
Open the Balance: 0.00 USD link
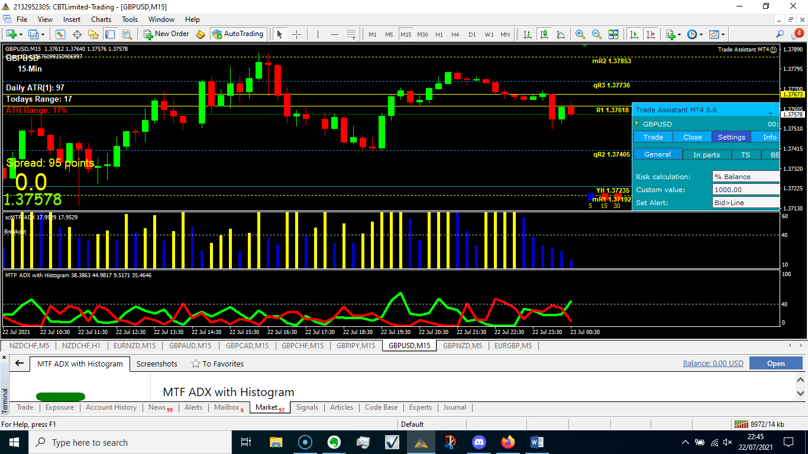(x=713, y=364)
